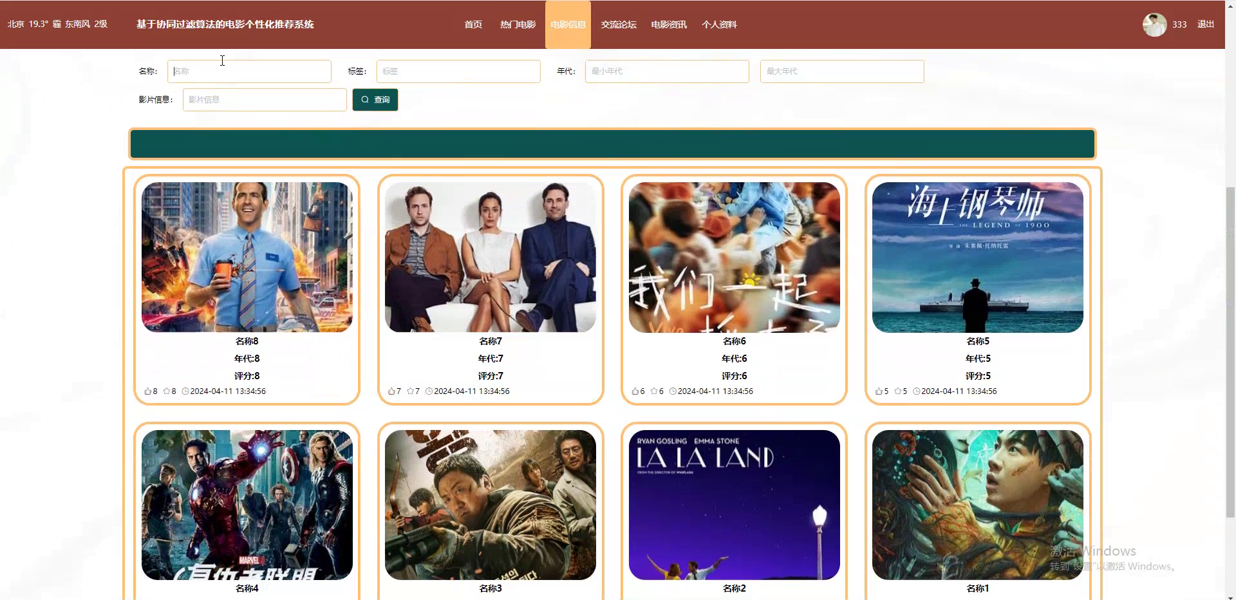1236x600 pixels.
Task: Click the user avatar next to 333
Action: (1154, 24)
